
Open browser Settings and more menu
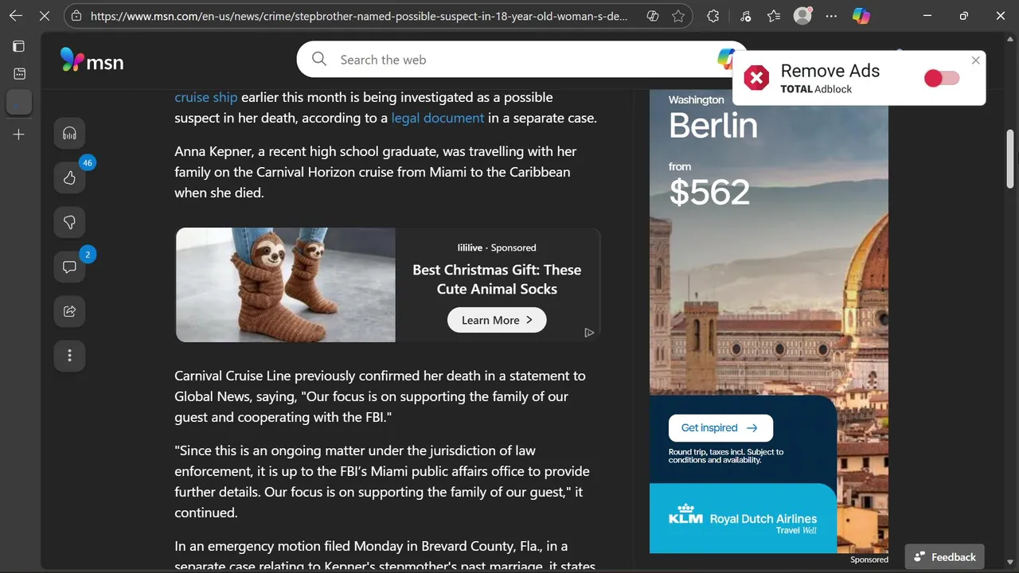pos(831,16)
